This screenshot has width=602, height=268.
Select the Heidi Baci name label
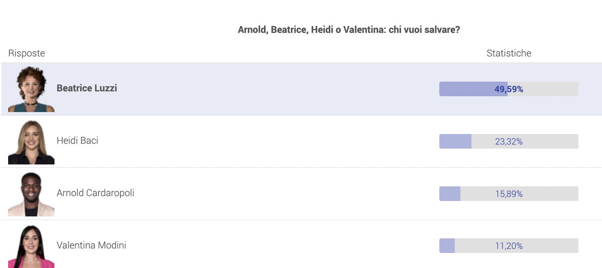(77, 140)
